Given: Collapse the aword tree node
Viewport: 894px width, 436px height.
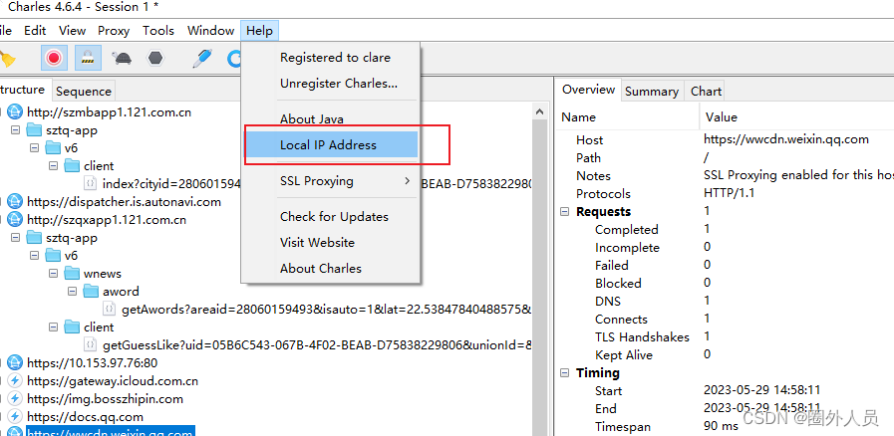Looking at the screenshot, I should click(x=73, y=292).
